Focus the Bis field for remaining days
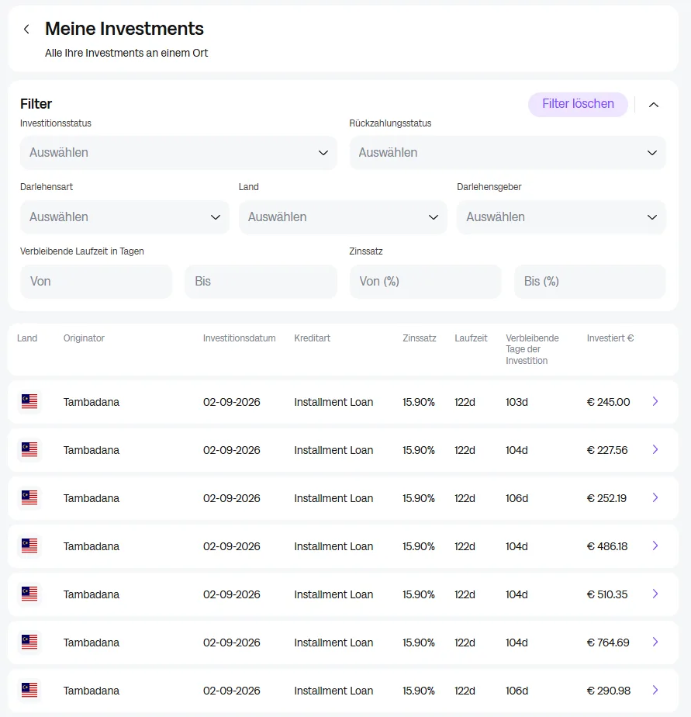Image resolution: width=691 pixels, height=717 pixels. point(261,282)
